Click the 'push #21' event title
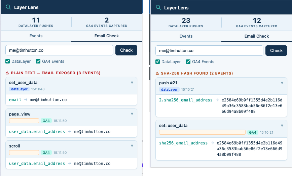 pos(168,83)
